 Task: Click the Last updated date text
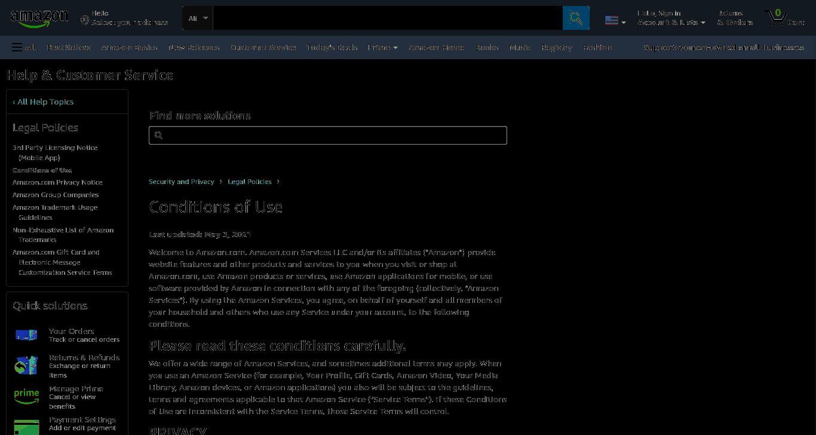[x=200, y=234]
